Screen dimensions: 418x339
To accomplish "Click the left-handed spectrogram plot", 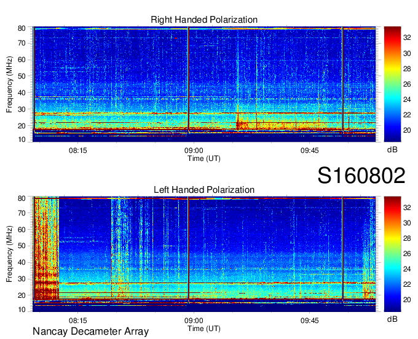I will tap(204, 254).
